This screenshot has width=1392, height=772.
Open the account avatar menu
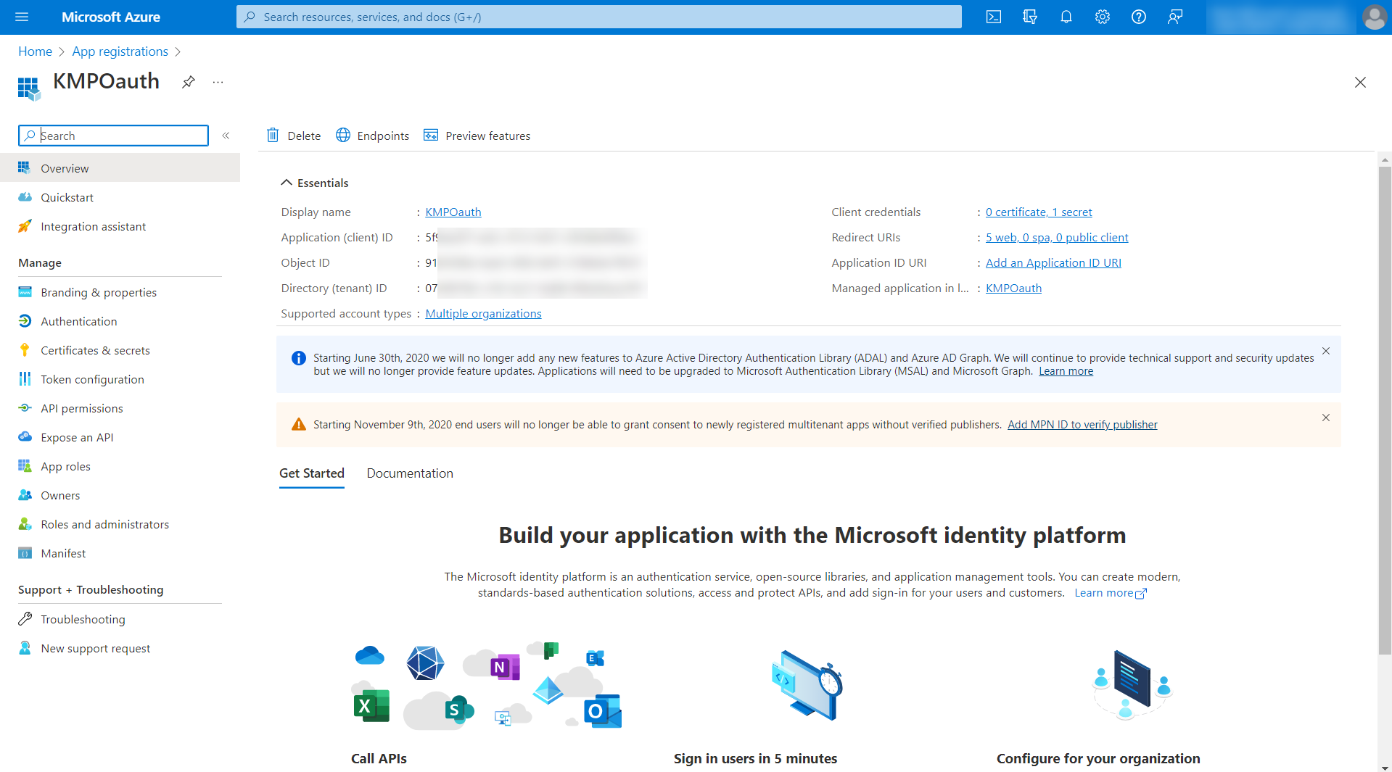pyautogui.click(x=1373, y=17)
